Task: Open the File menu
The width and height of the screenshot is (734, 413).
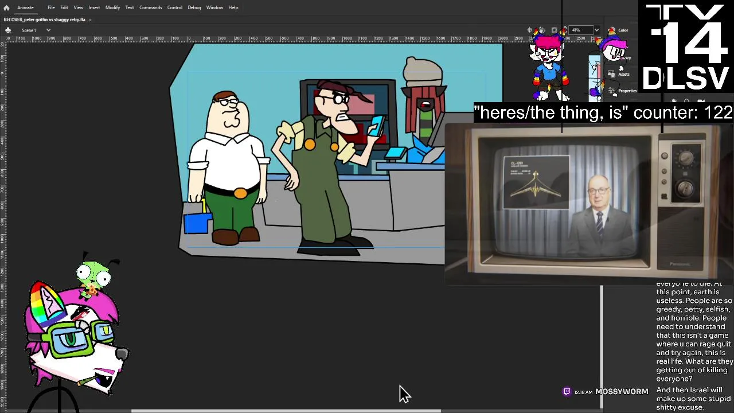Action: (x=51, y=7)
